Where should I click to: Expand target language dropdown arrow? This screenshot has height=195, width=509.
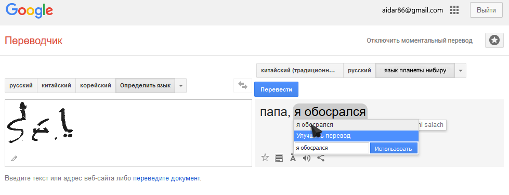pyautogui.click(x=460, y=70)
